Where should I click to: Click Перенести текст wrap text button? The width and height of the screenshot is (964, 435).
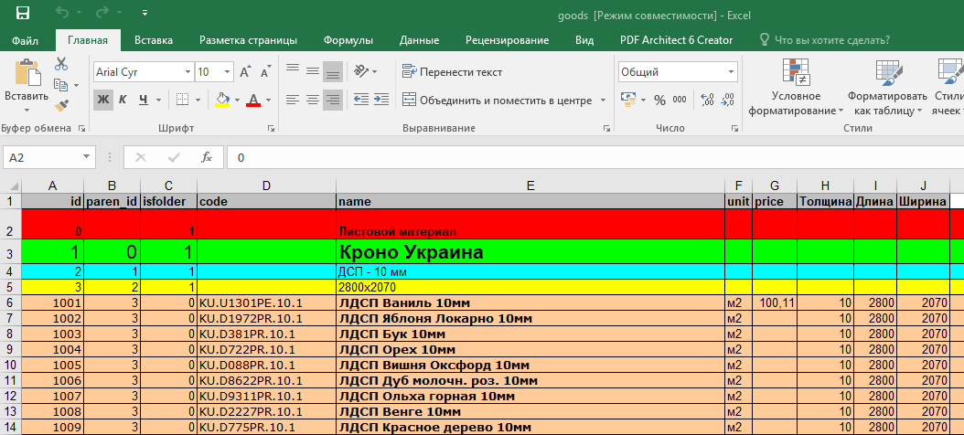coord(452,72)
